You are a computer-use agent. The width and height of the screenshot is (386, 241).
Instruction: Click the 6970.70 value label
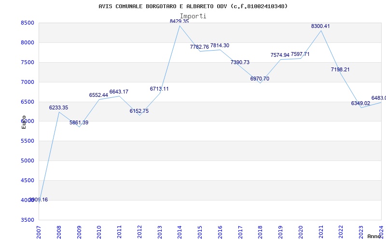pos(260,79)
